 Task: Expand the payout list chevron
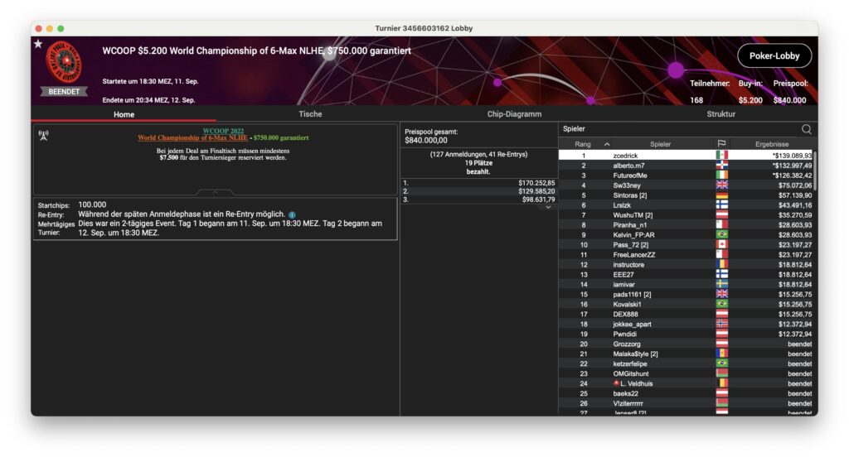coord(547,207)
